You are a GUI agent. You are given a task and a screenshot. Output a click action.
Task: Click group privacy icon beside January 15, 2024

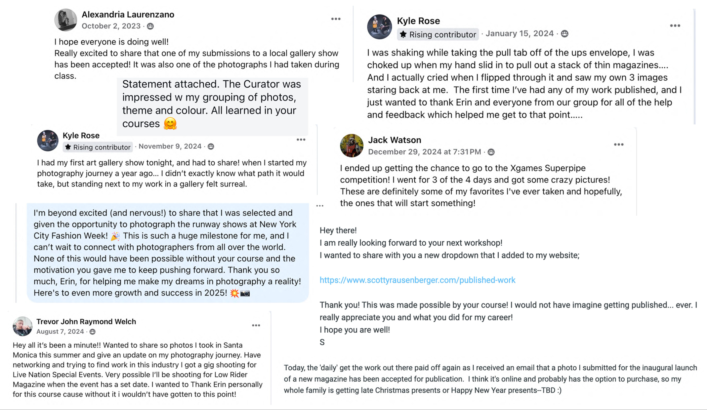coord(565,34)
